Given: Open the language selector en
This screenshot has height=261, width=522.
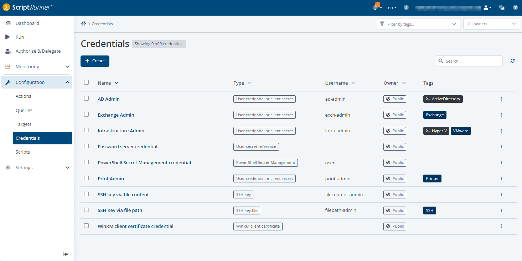Looking at the screenshot, I should point(392,7).
